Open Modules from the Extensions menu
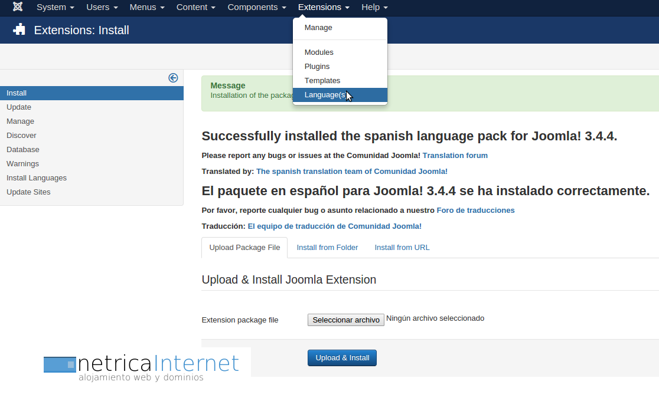Image resolution: width=659 pixels, height=398 pixels. point(319,52)
